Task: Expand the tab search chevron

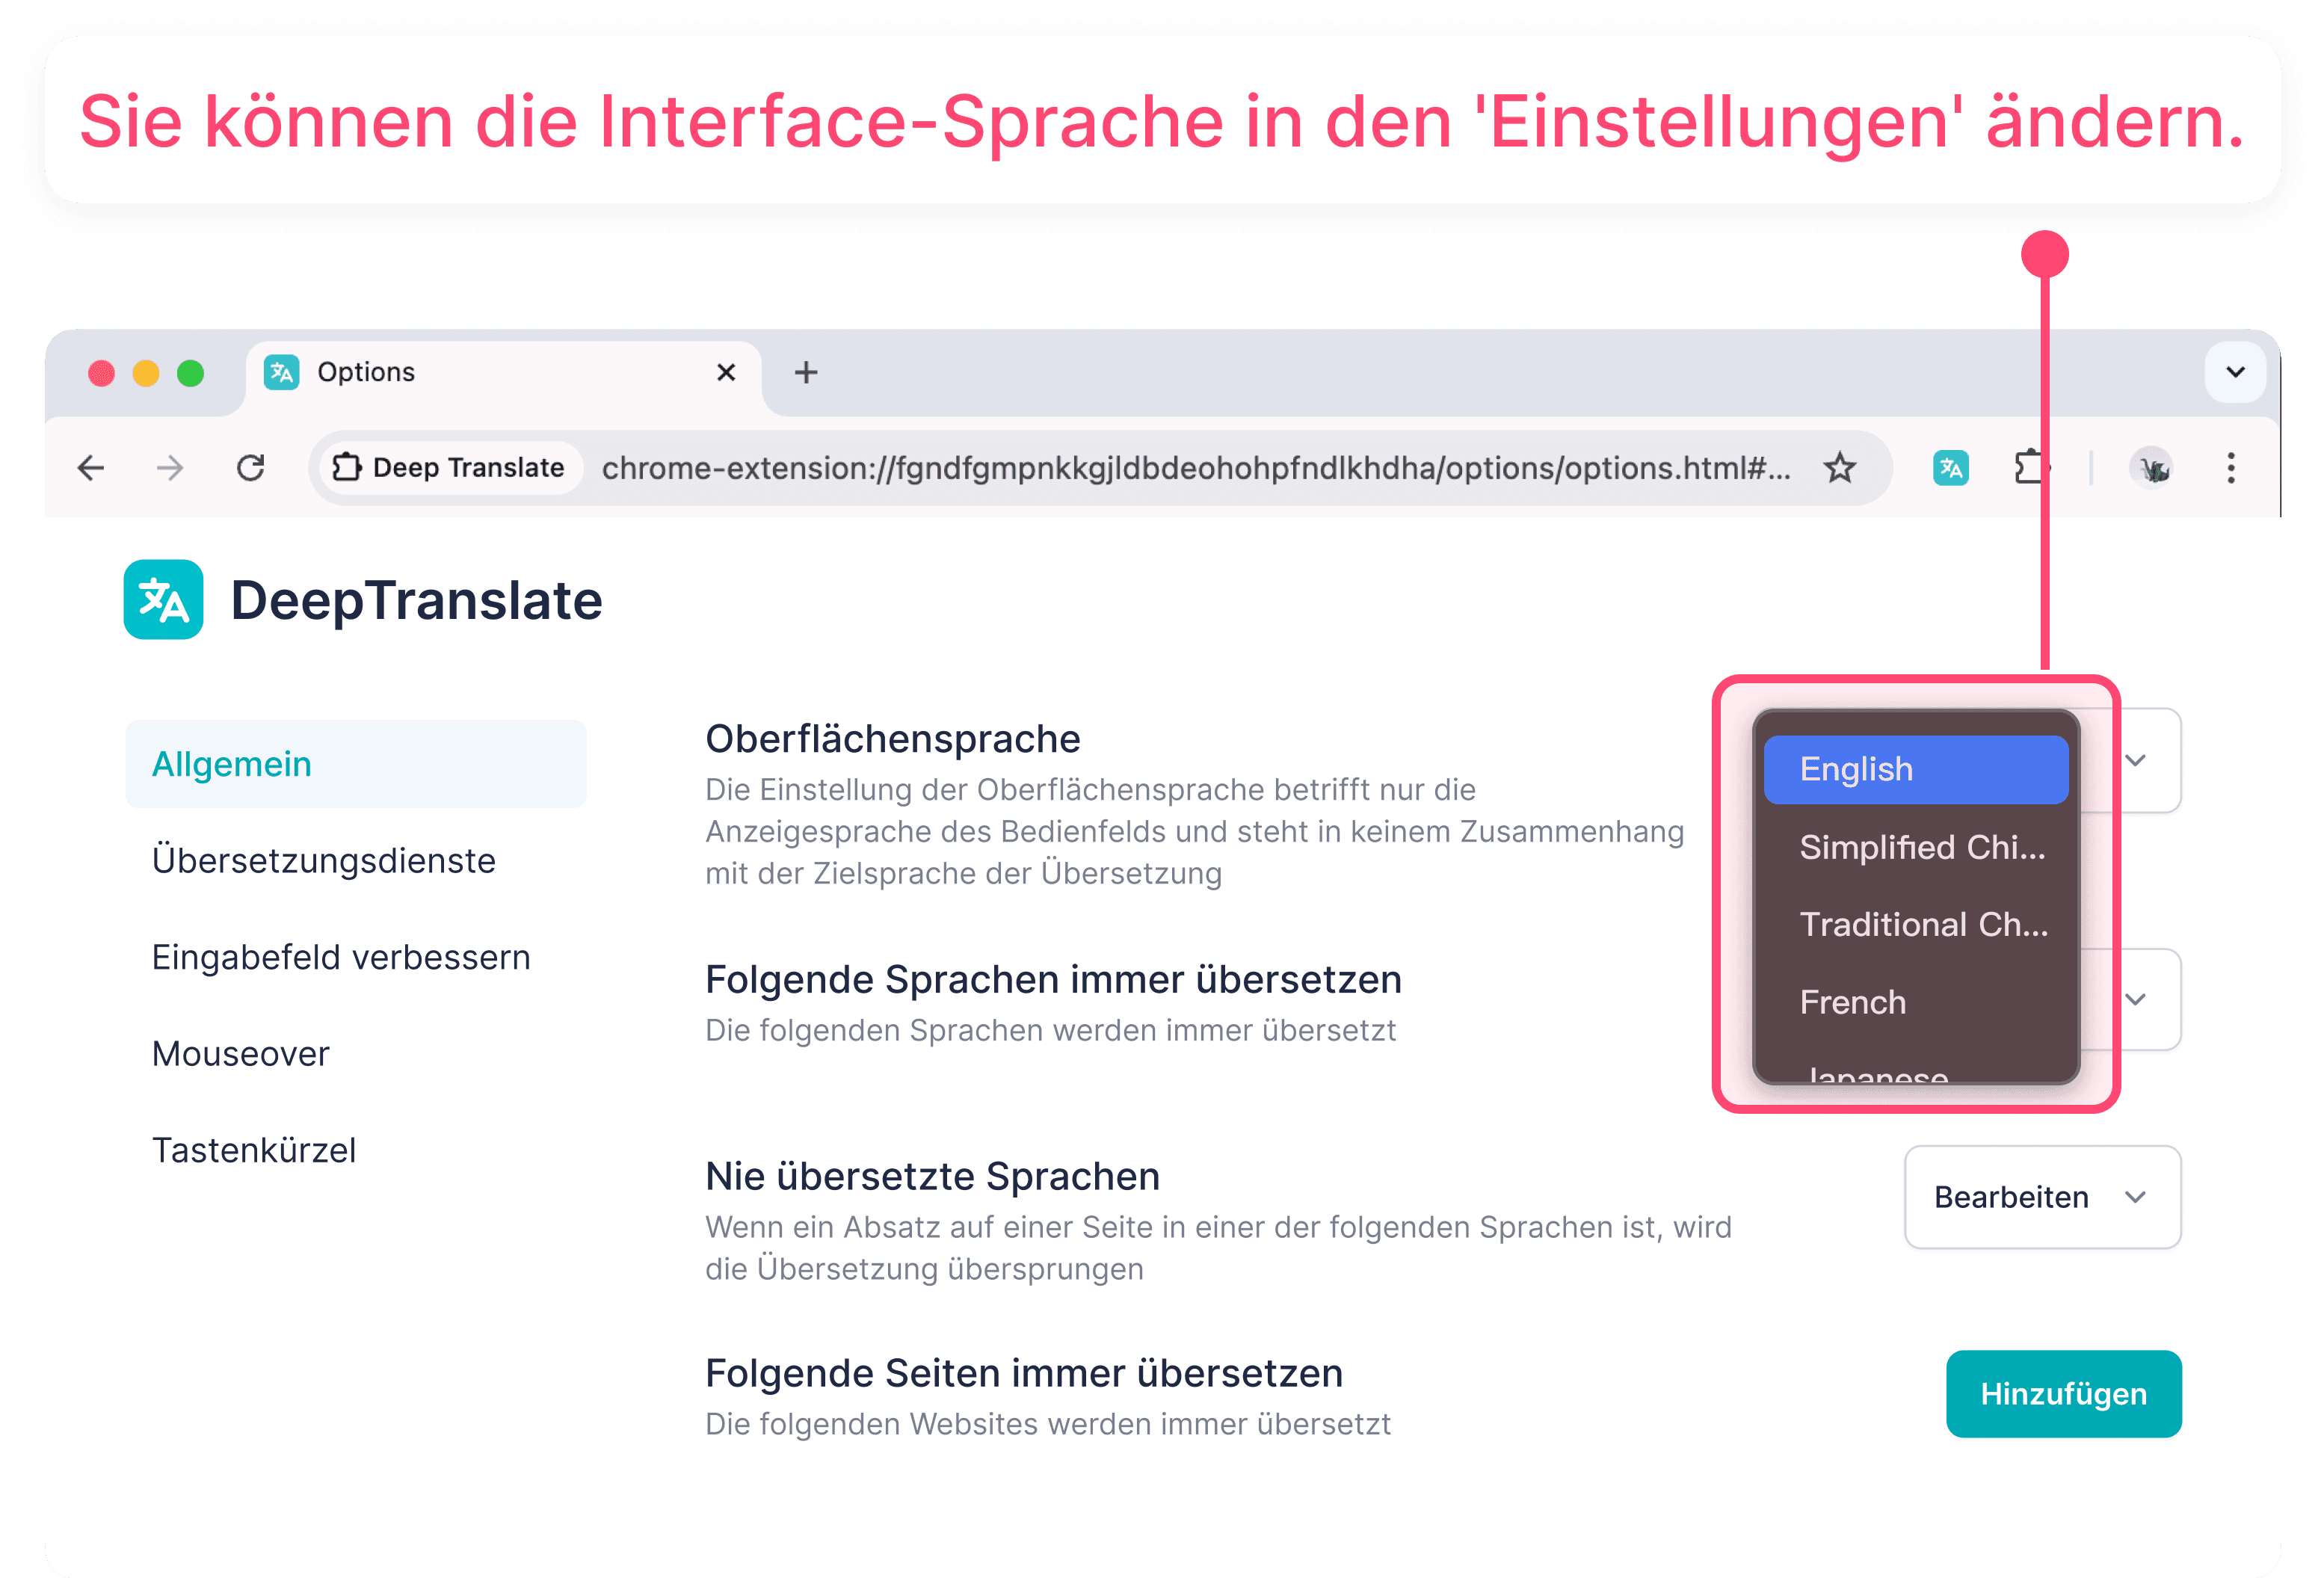Action: coord(2236,372)
